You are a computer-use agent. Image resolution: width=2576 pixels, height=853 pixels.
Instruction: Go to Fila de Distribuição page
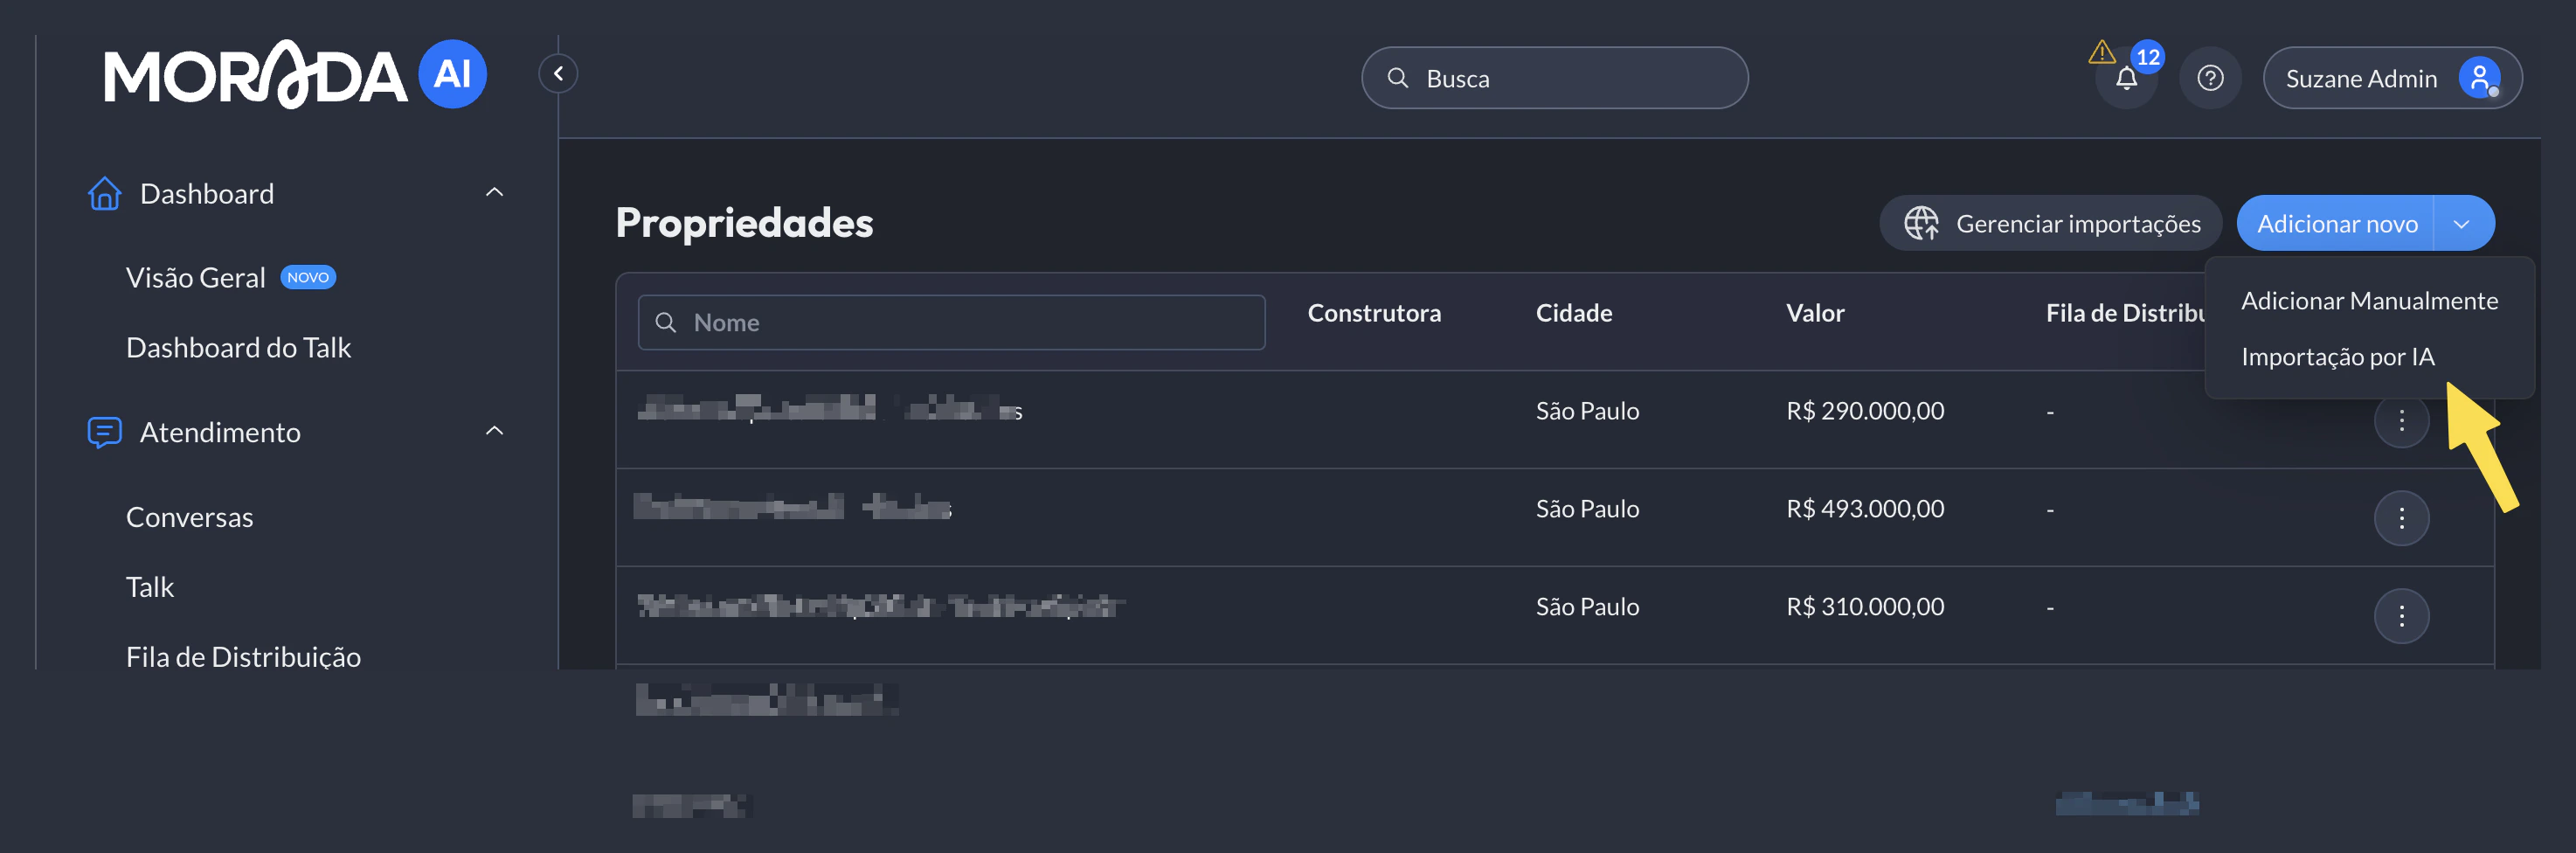tap(243, 656)
